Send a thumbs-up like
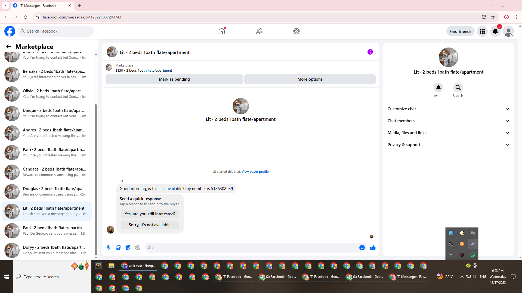The width and height of the screenshot is (522, 293). [373, 248]
